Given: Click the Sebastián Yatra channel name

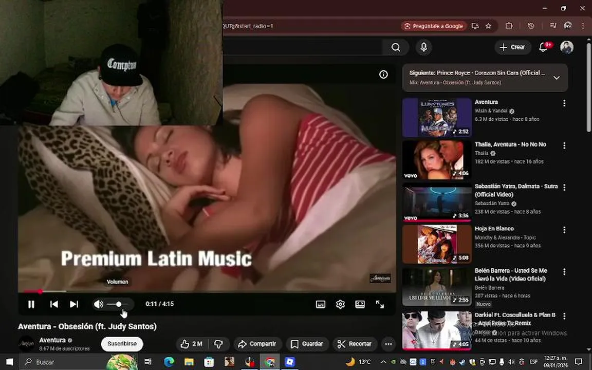Looking at the screenshot, I should (492, 203).
